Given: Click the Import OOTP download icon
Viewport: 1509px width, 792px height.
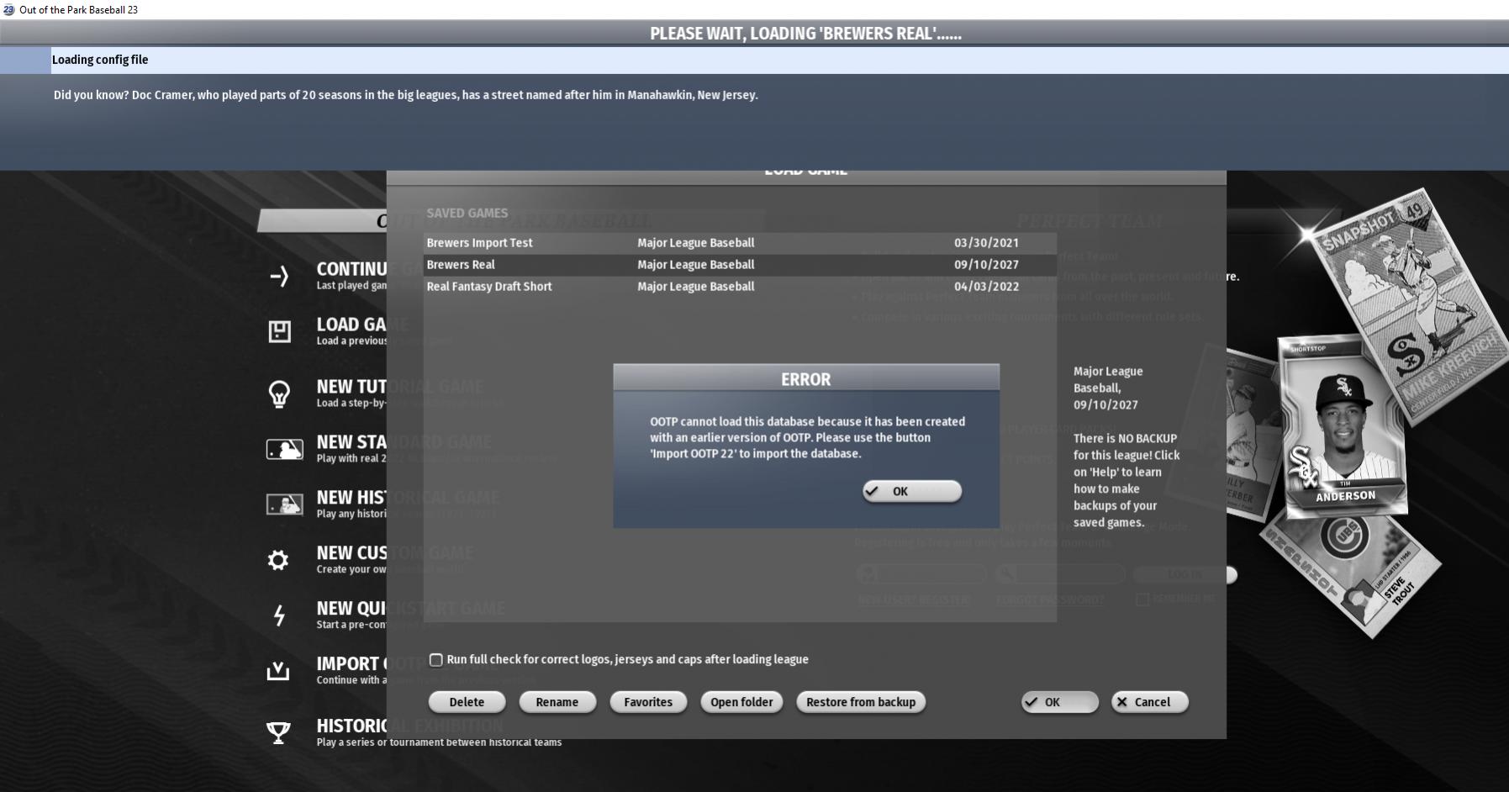Looking at the screenshot, I should [278, 671].
